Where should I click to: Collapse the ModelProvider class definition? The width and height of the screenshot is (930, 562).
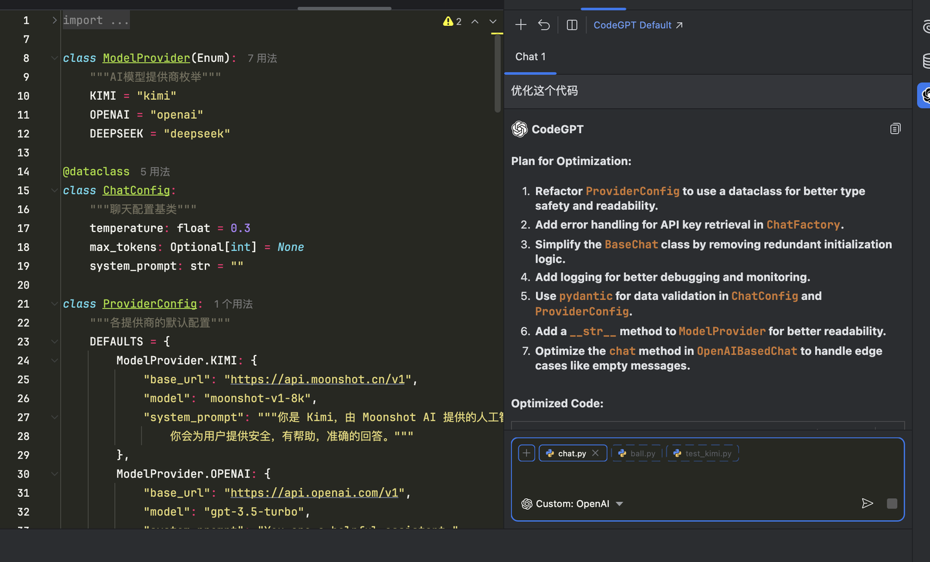click(x=54, y=58)
